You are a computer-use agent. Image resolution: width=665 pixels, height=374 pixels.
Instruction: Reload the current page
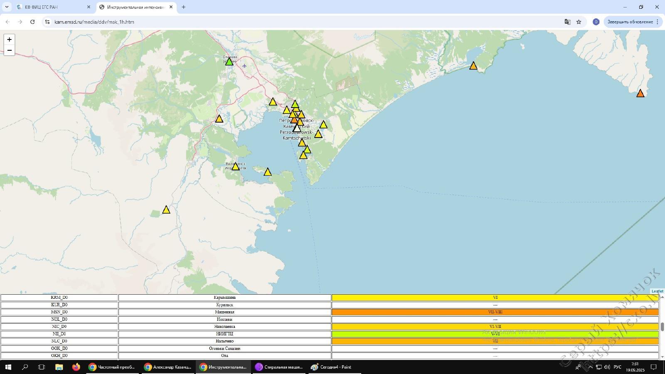32,22
